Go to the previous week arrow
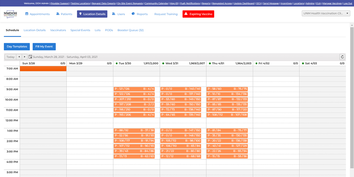This screenshot has width=354, height=177. click(19, 57)
